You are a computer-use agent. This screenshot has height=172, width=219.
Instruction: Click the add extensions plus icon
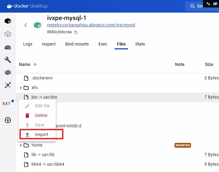point(8,120)
